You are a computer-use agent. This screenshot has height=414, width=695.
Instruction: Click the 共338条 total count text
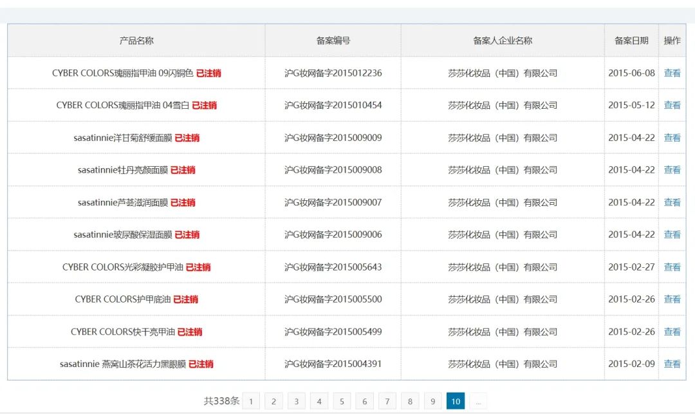pyautogui.click(x=221, y=401)
